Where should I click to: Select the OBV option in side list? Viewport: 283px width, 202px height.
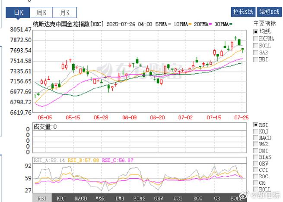click(255, 164)
